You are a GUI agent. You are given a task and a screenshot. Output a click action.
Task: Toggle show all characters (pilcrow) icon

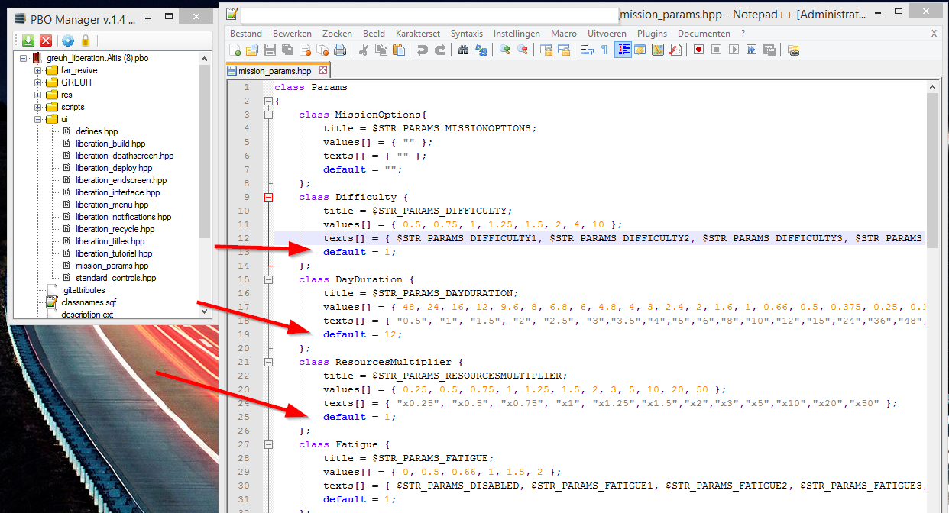[x=605, y=50]
